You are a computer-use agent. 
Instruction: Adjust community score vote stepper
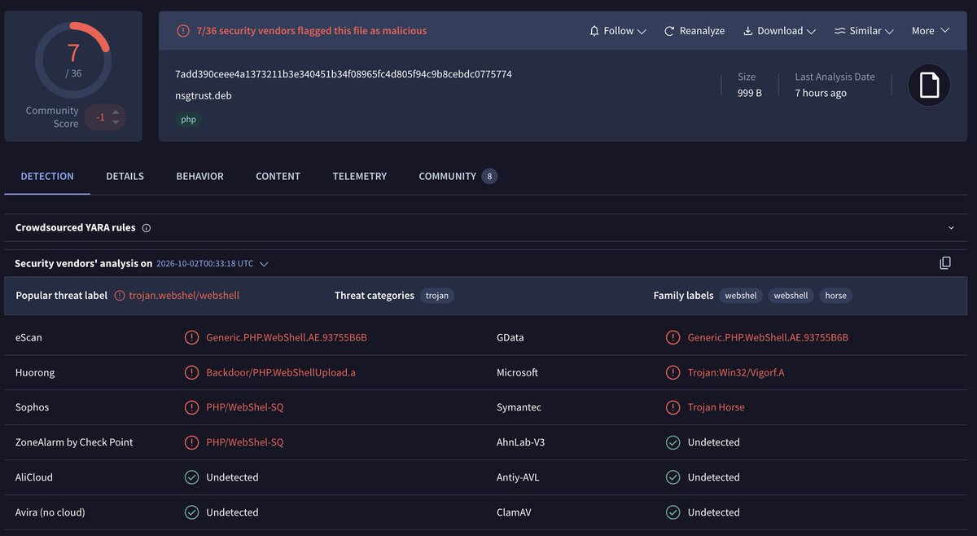click(116, 116)
